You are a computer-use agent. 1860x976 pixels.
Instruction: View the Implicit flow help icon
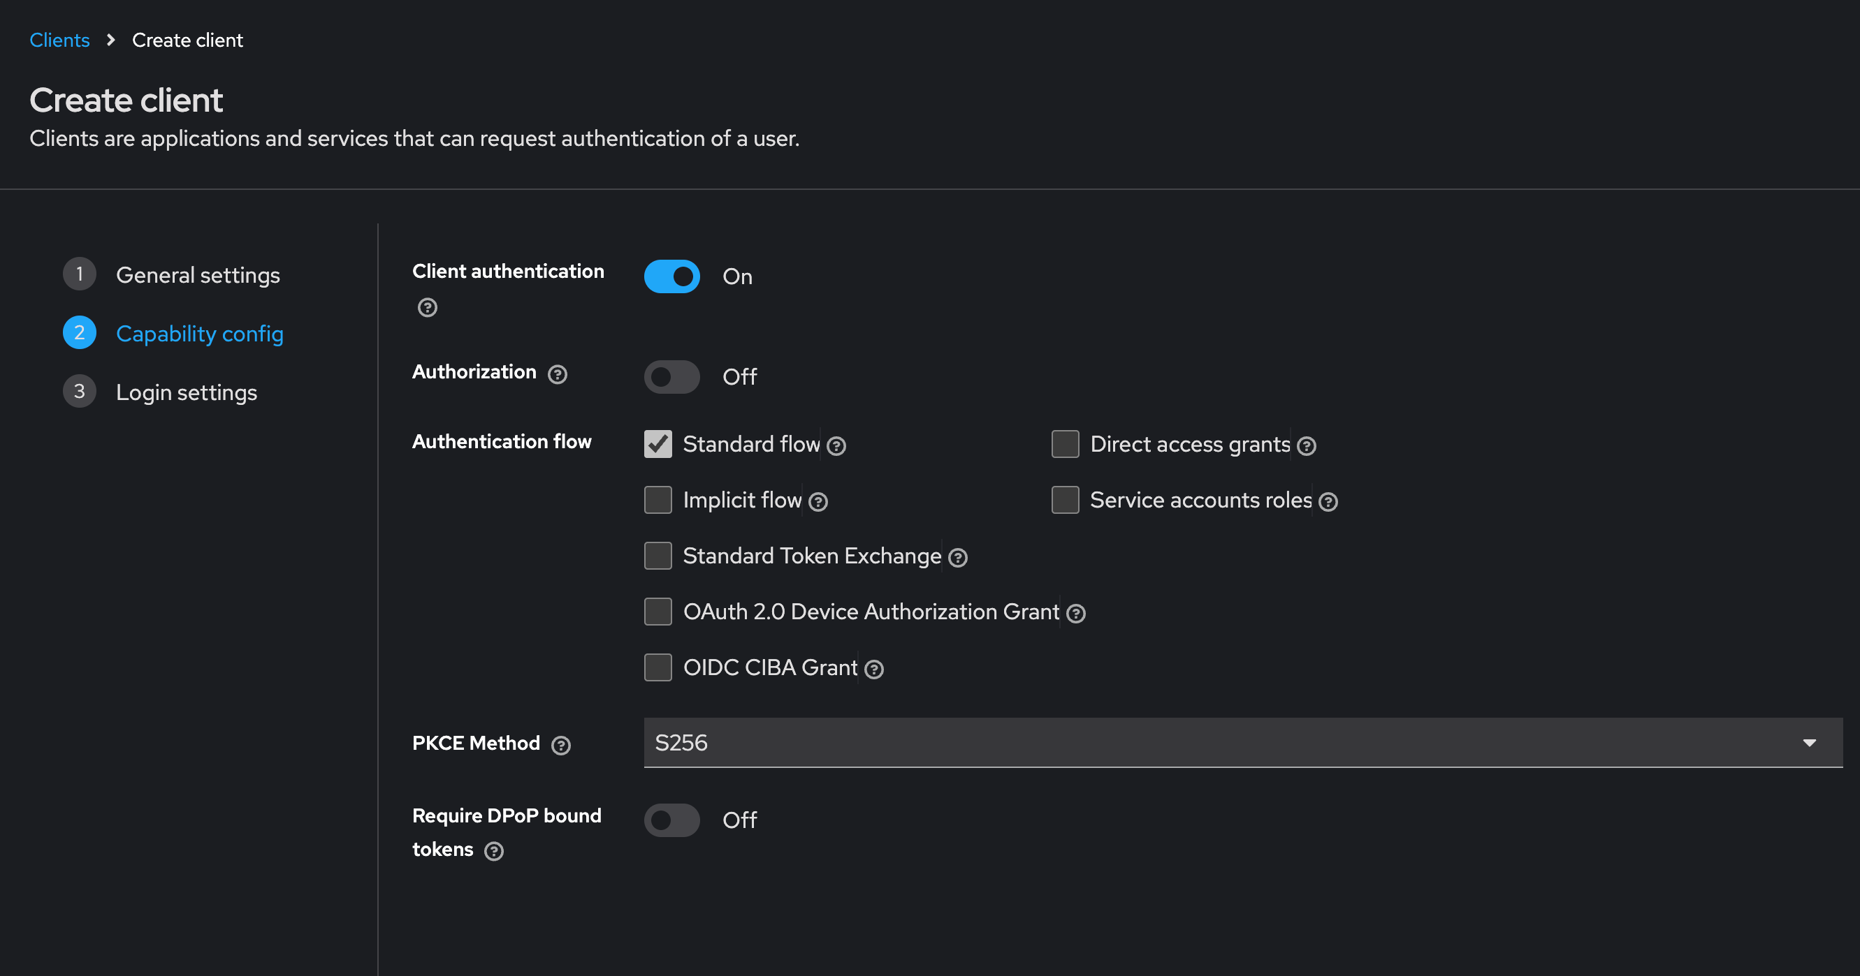818,501
